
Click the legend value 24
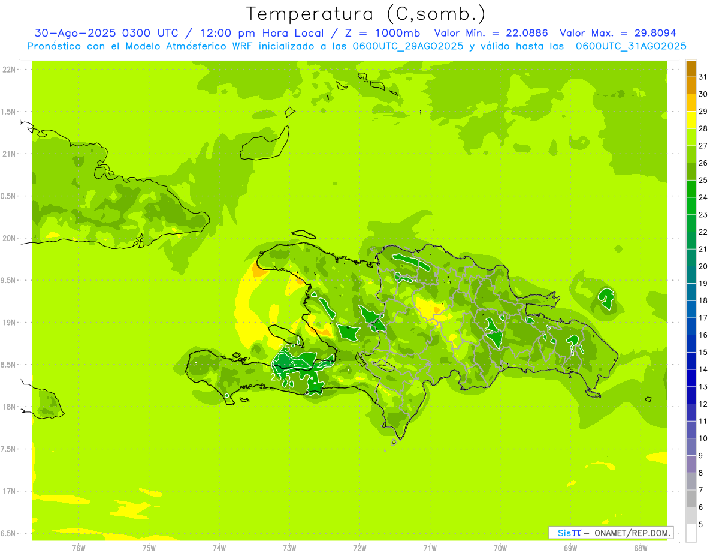click(x=703, y=197)
